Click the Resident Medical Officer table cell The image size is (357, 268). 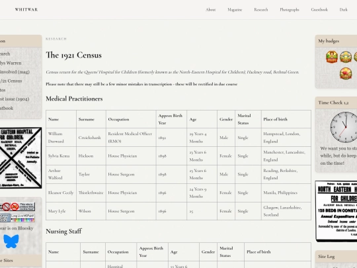(131, 137)
